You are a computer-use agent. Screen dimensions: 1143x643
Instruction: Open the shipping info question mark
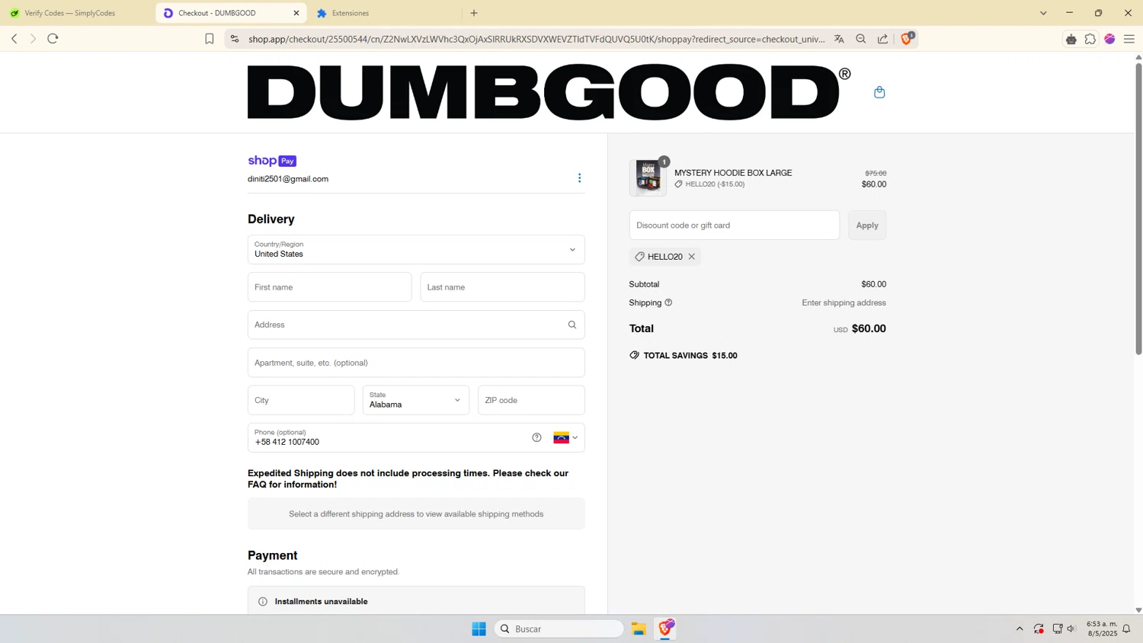click(668, 302)
